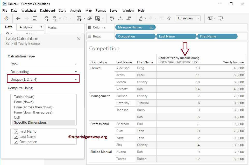Expand the Descending order dropdown
249x165 pixels.
43,72
